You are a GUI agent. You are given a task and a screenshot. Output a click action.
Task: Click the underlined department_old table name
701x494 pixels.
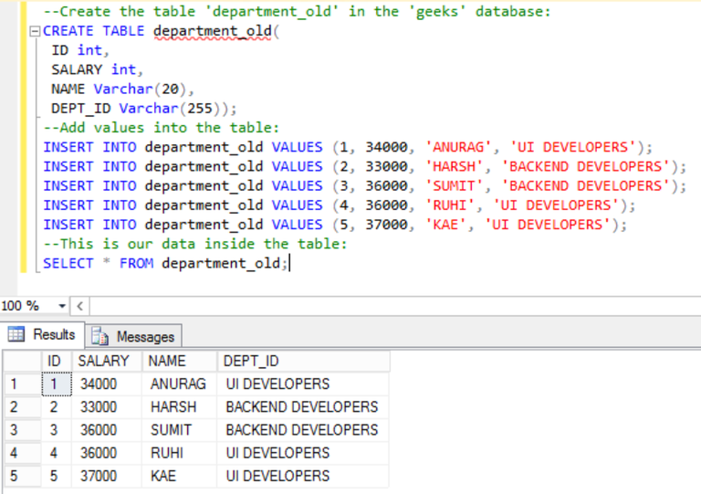pos(213,31)
